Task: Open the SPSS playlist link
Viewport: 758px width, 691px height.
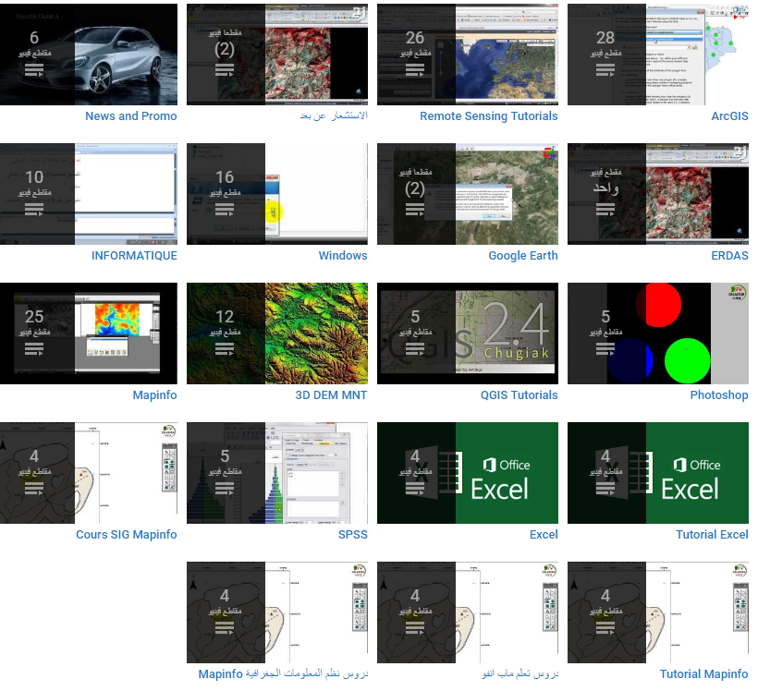Action: [353, 535]
